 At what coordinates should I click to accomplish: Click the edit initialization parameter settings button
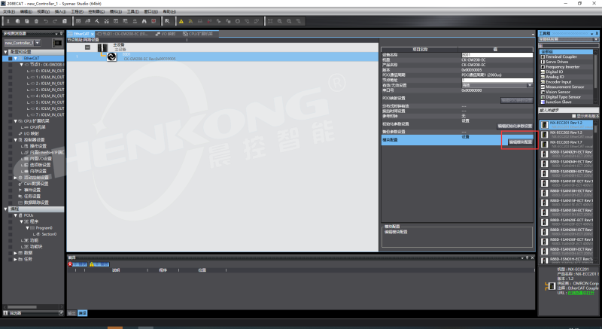pyautogui.click(x=515, y=126)
